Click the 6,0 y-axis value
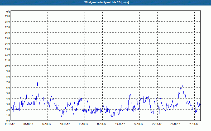 click(8, 88)
